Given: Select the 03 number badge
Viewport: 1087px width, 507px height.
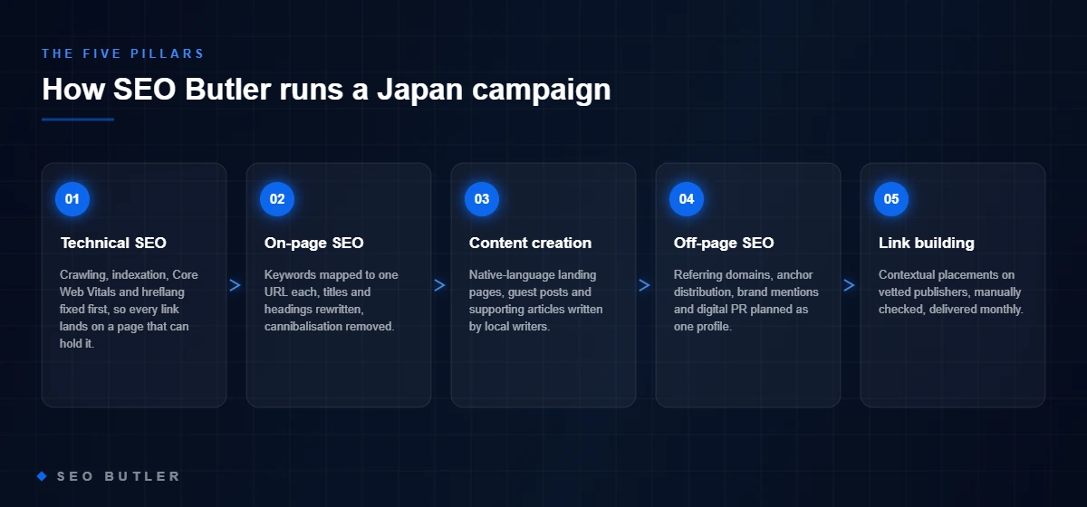Looking at the screenshot, I should click(x=482, y=199).
